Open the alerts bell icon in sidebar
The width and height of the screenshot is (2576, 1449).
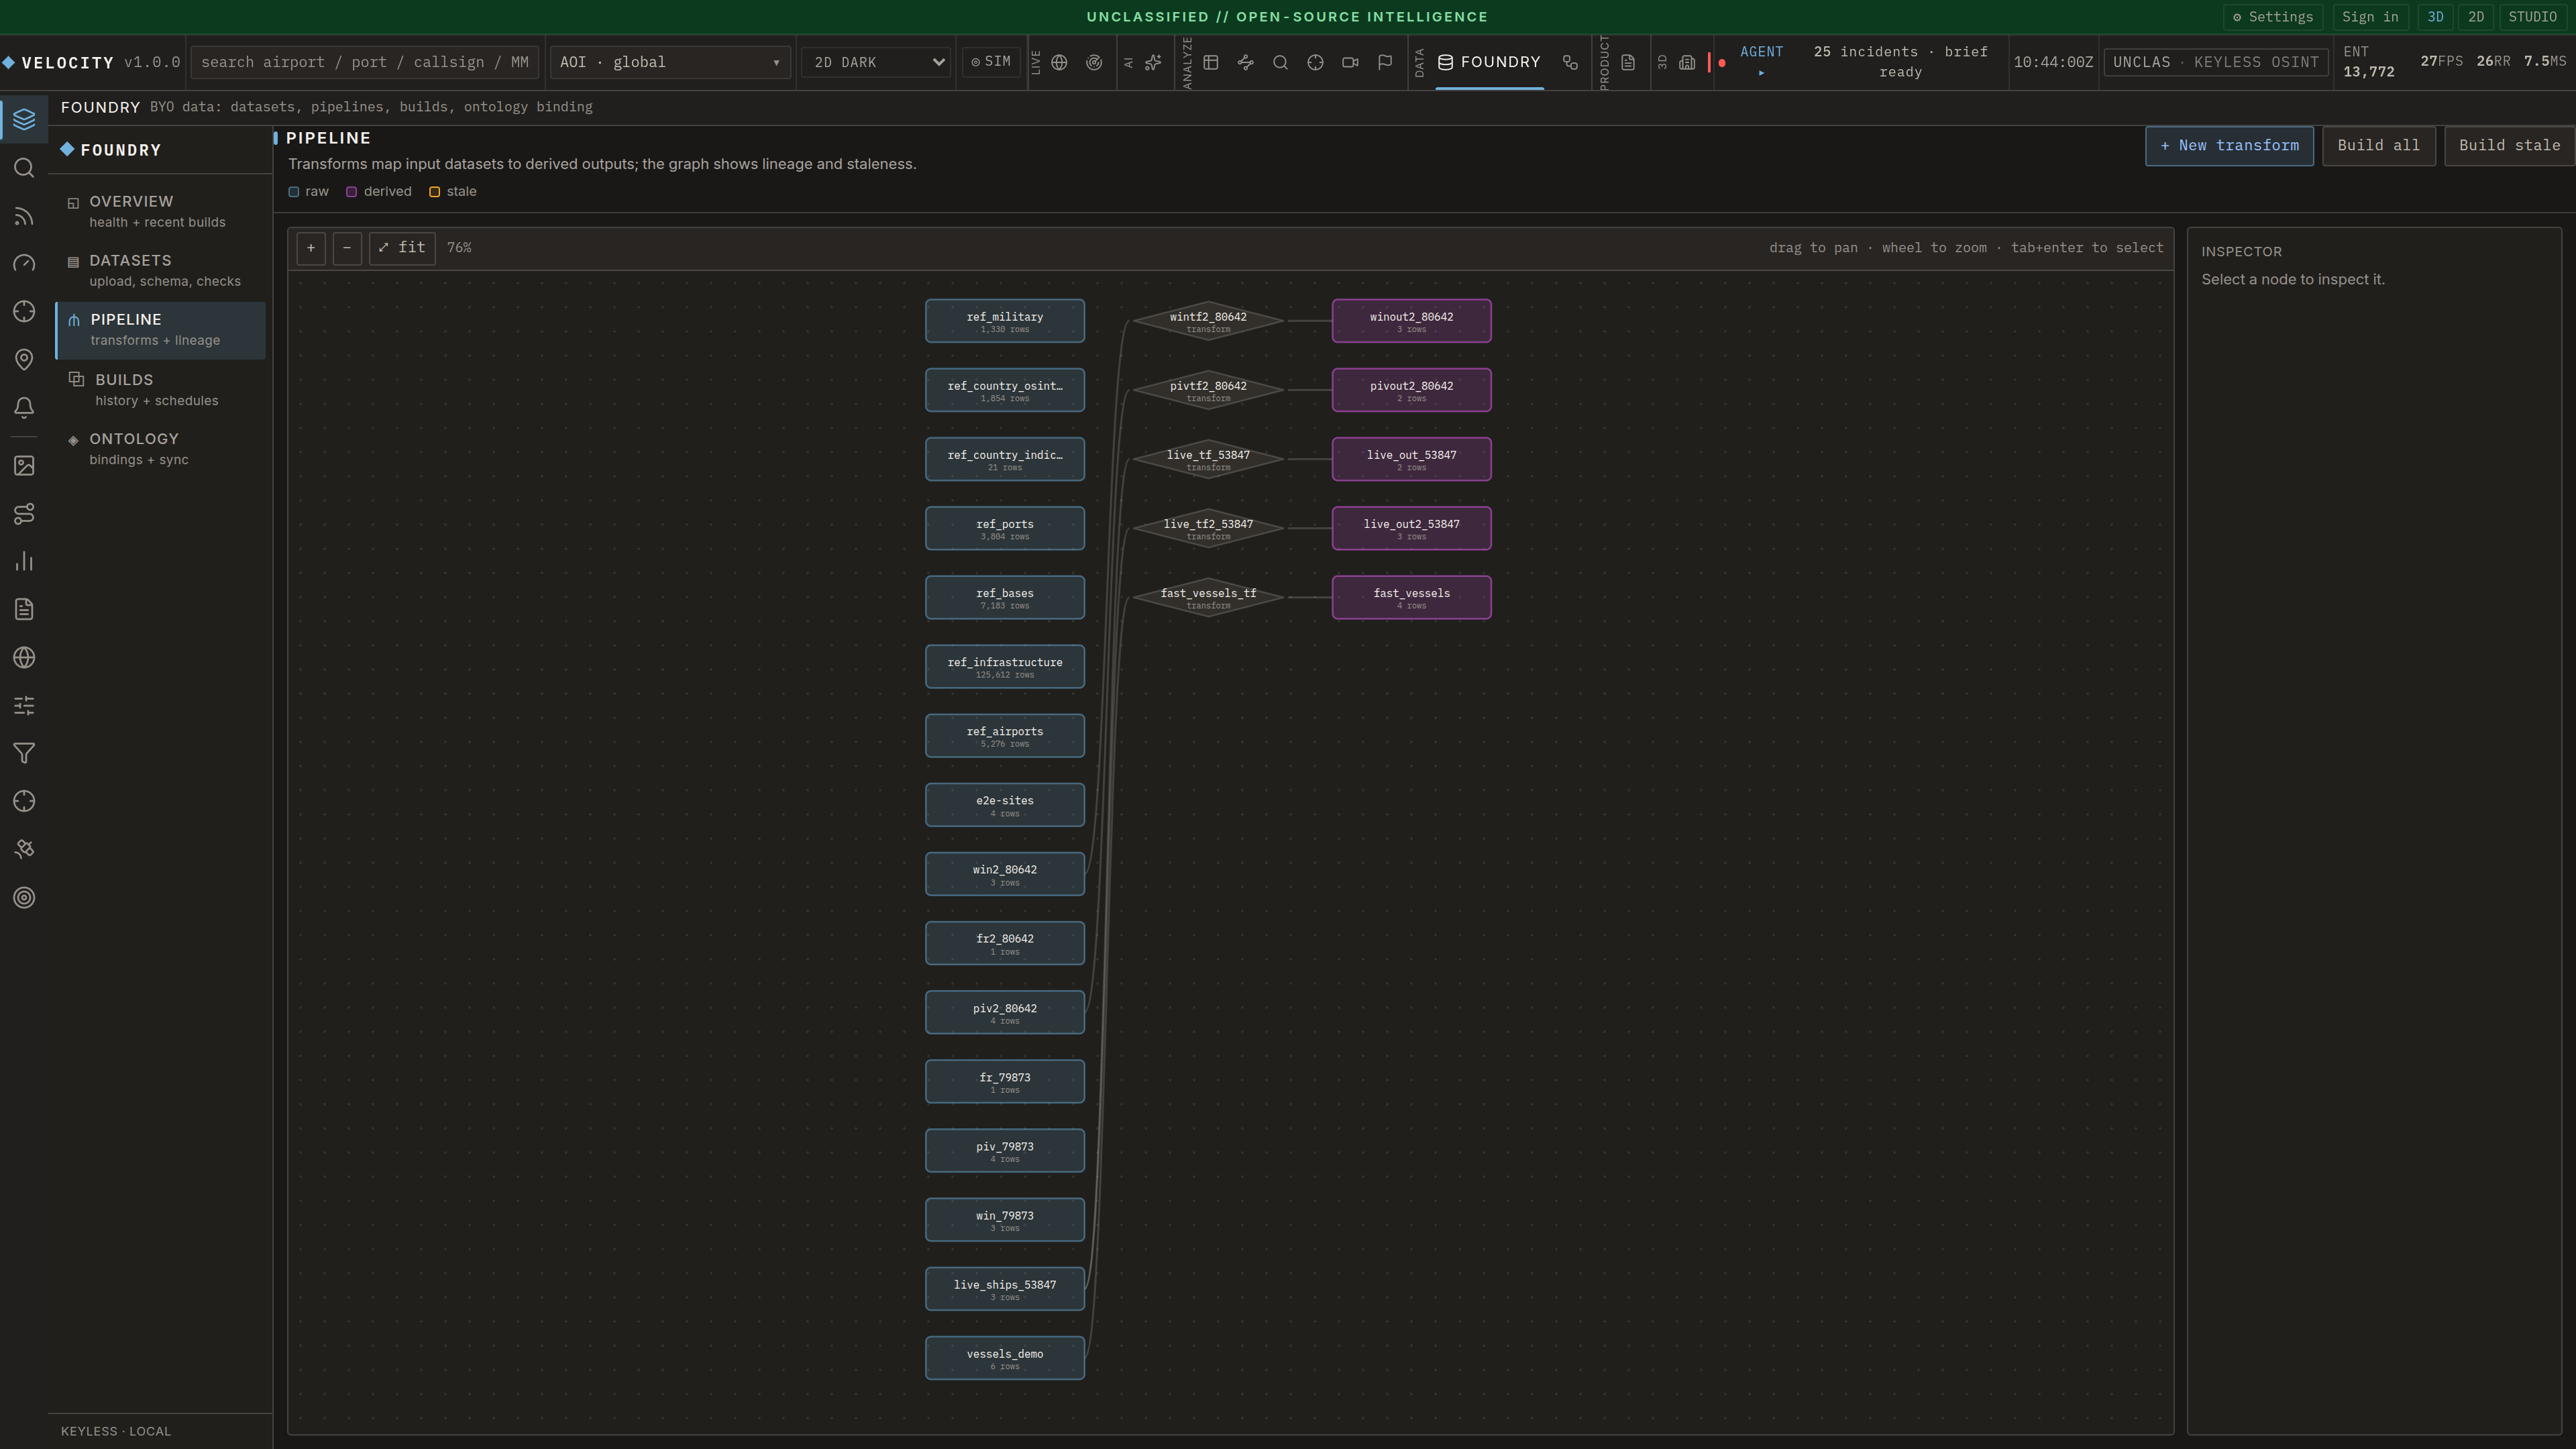pos(24,407)
